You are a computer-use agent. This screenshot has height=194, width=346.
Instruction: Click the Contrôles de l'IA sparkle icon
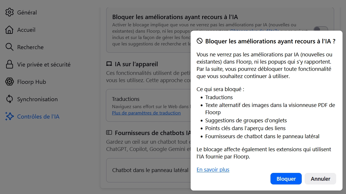point(10,117)
